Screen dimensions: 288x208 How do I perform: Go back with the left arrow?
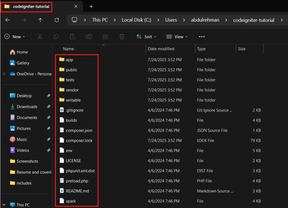[7, 20]
